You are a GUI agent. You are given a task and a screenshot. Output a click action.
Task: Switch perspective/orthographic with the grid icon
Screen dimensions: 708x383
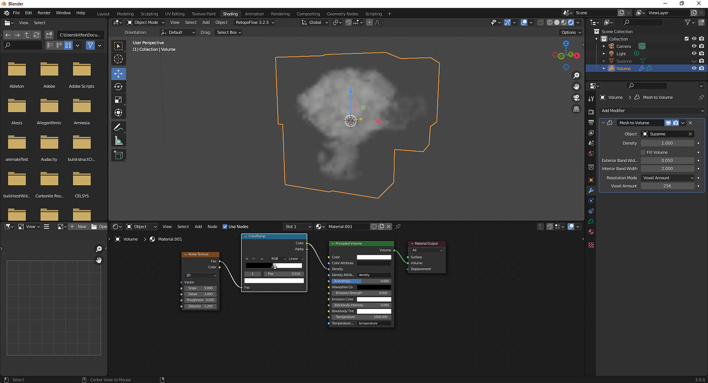pyautogui.click(x=576, y=109)
